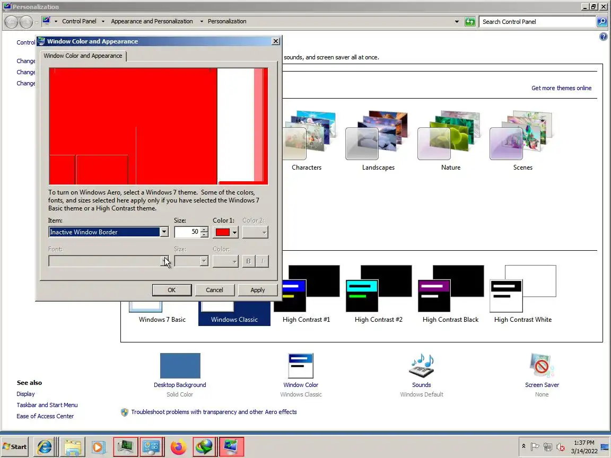Screen dimensions: 611x458
Task: Open address bar history dropdown
Action: pos(457,21)
